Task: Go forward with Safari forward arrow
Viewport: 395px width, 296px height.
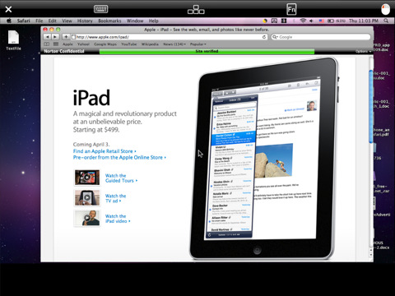Action: click(55, 37)
